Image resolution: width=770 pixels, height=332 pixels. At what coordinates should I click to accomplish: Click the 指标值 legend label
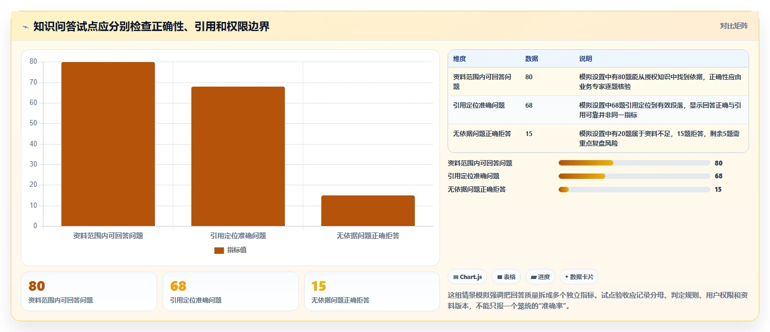[x=237, y=250]
